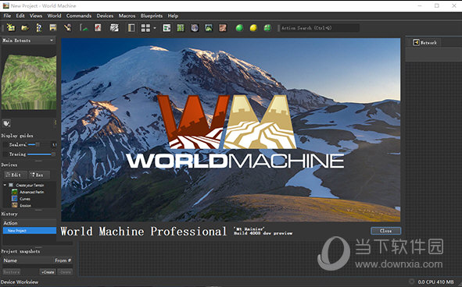Collapse the Create your Terrain tree group

pos(5,185)
